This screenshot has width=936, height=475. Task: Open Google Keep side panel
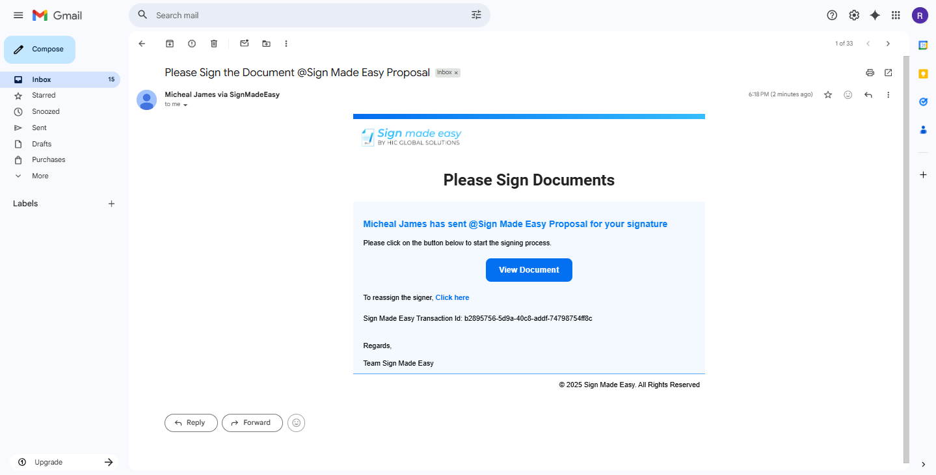[x=923, y=74]
